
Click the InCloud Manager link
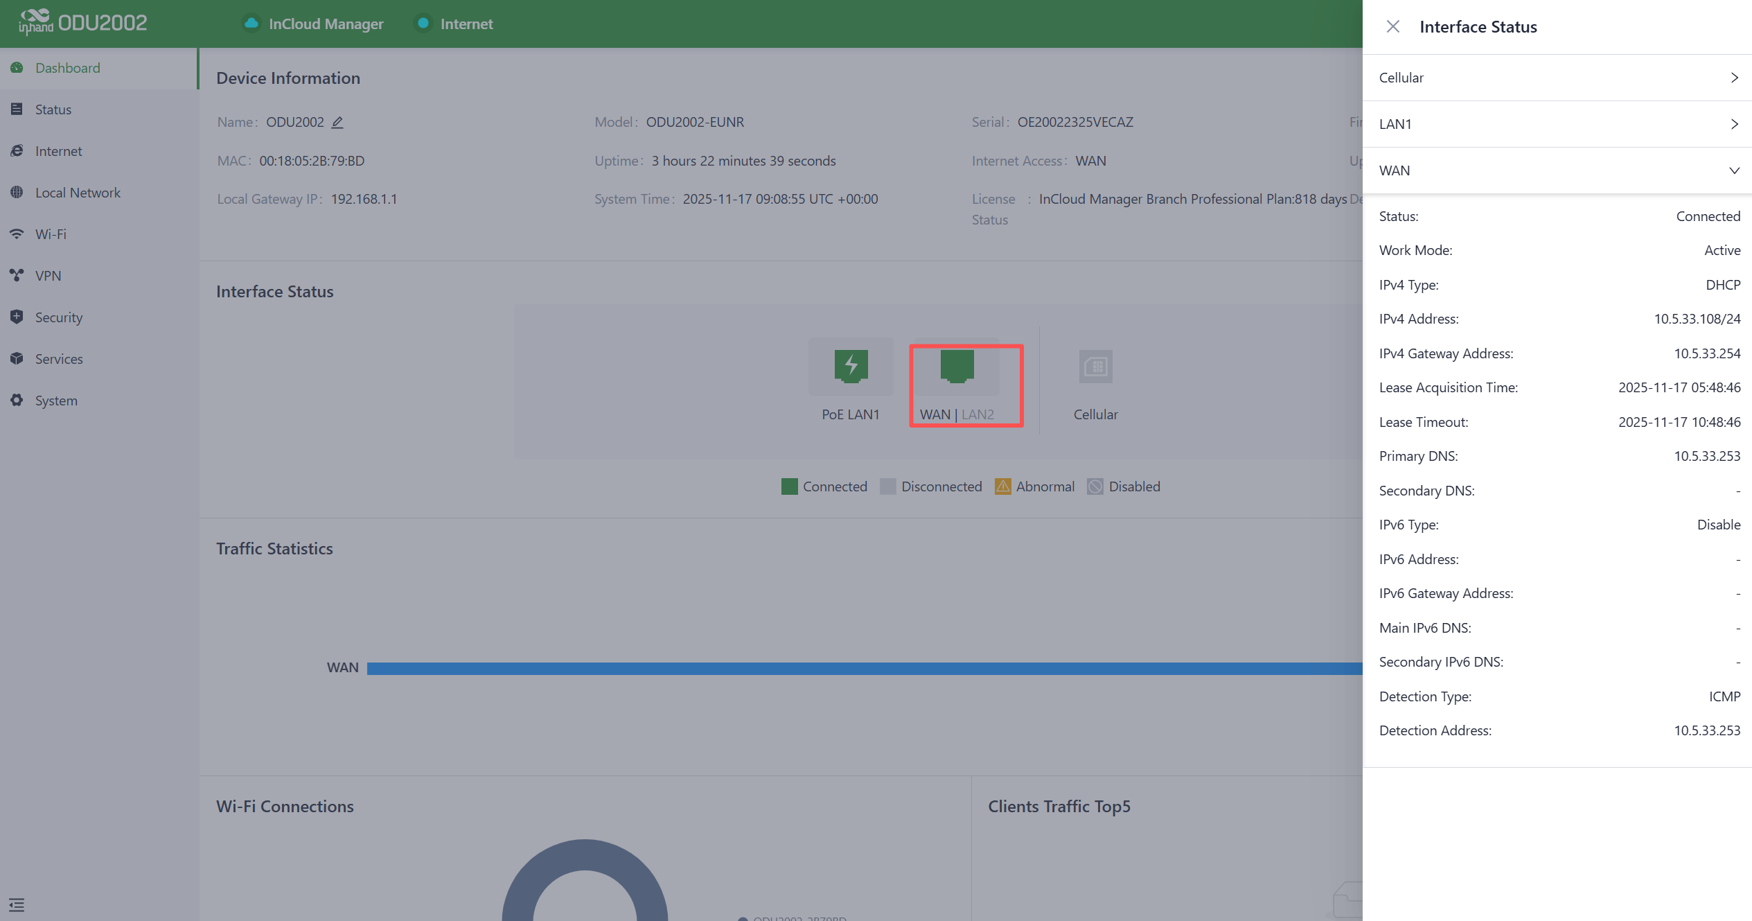[x=326, y=24]
